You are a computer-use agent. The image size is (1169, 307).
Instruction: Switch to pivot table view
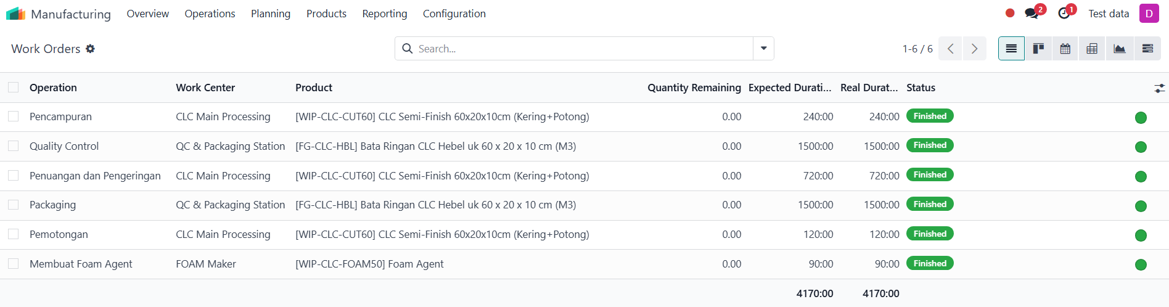(1092, 49)
